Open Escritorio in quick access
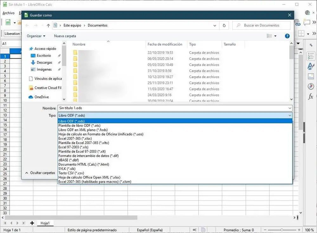Screen dimensions: 317x233 pyautogui.click(x=44, y=55)
